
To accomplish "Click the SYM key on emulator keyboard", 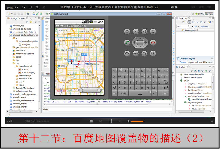I will [x=120, y=94].
